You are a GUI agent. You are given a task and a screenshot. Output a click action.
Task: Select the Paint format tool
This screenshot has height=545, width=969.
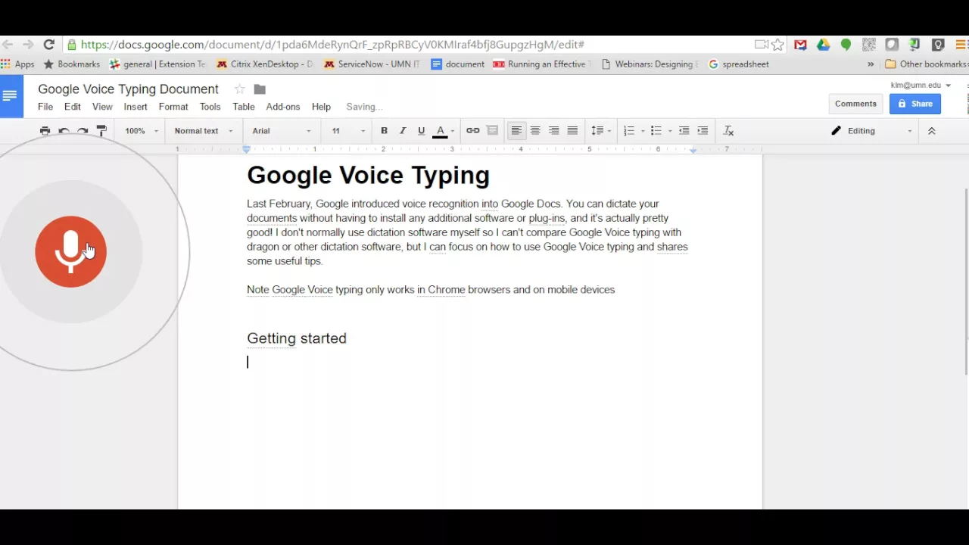[101, 131]
